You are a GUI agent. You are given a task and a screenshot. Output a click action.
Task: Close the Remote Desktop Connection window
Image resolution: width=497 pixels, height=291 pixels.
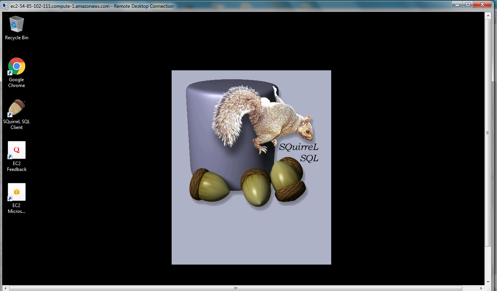coord(483,4)
